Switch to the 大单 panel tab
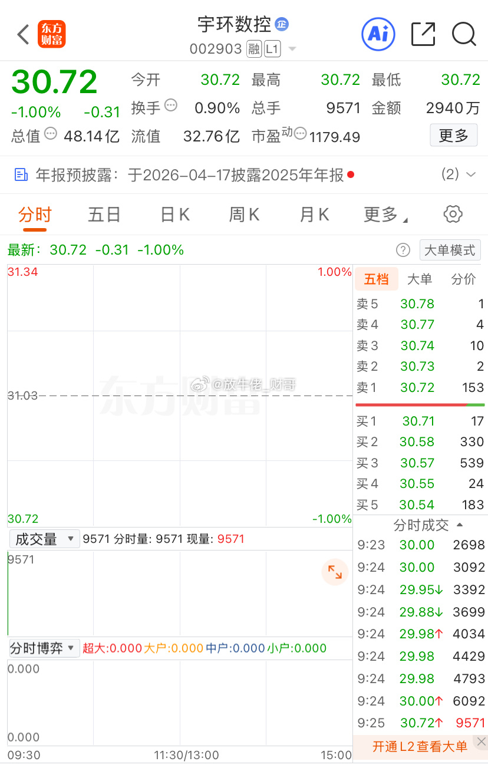488x768 pixels. tap(420, 279)
